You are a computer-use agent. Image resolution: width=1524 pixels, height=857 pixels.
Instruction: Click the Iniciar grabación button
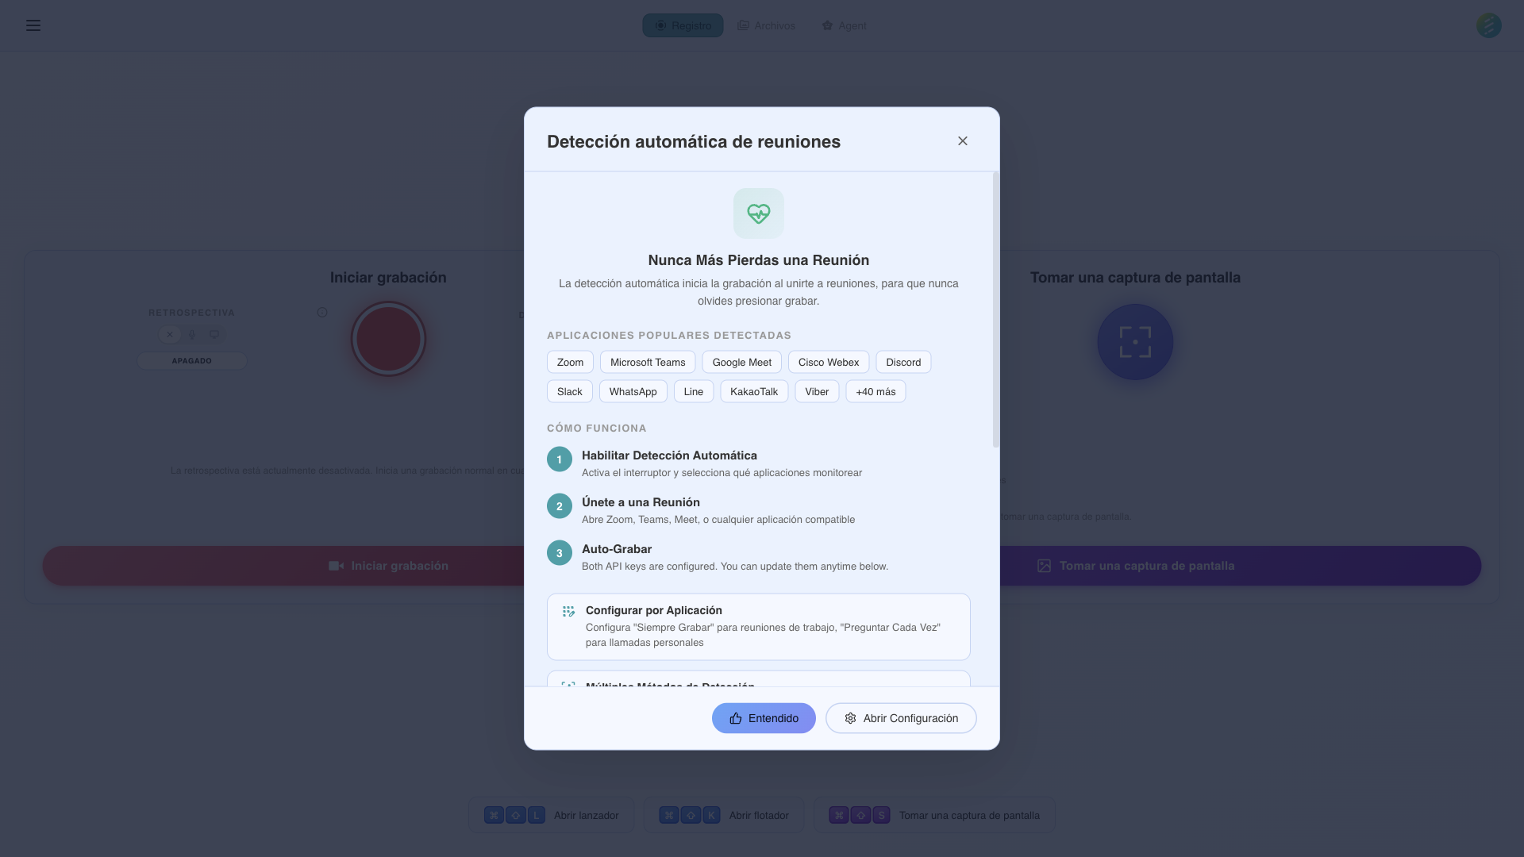[x=388, y=566]
